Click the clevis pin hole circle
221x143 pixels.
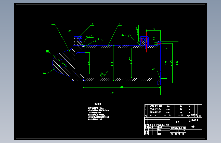63,63
